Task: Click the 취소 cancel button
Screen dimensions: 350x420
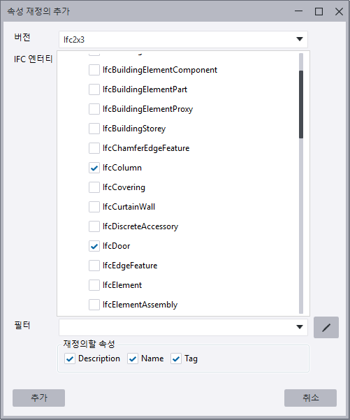Action: pos(310,398)
